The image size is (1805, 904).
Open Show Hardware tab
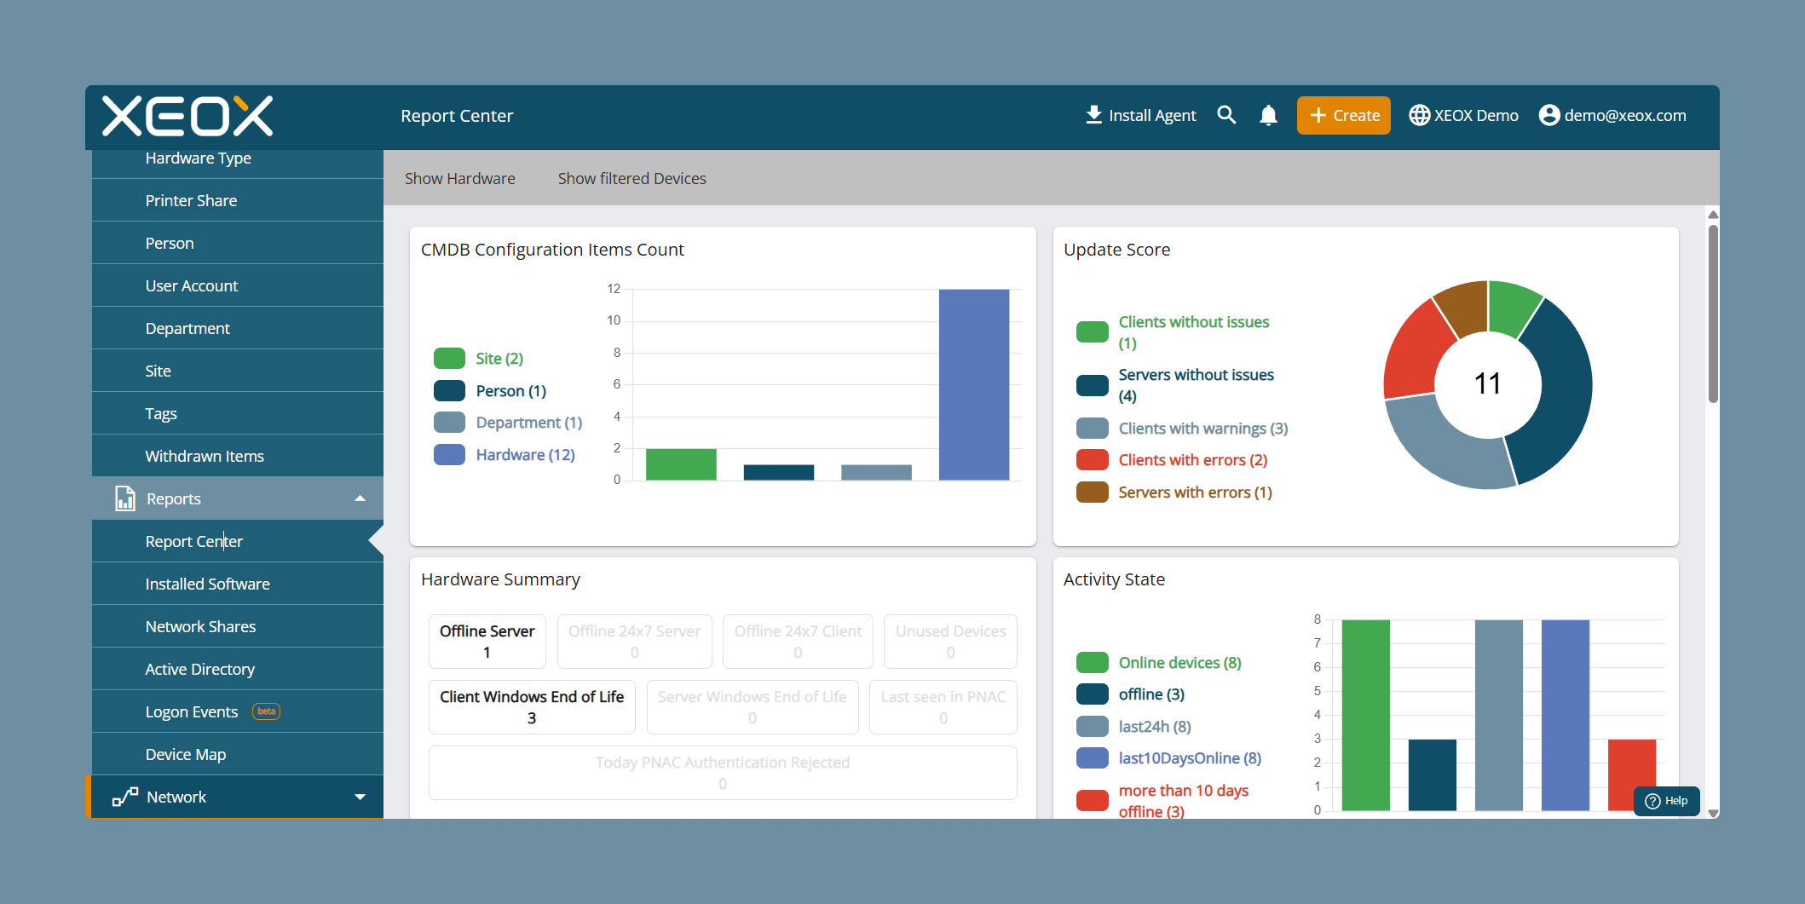coord(459,178)
